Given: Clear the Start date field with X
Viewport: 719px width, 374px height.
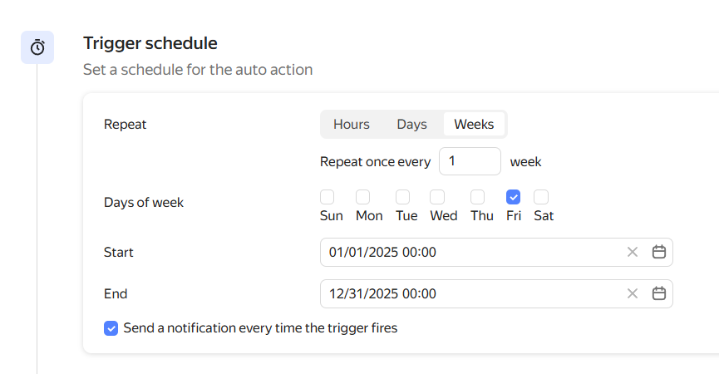Looking at the screenshot, I should 632,252.
